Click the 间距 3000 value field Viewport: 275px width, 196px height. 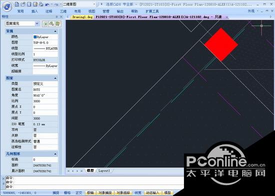click(45, 118)
